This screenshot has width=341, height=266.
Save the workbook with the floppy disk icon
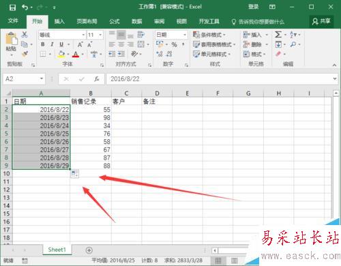(12, 8)
